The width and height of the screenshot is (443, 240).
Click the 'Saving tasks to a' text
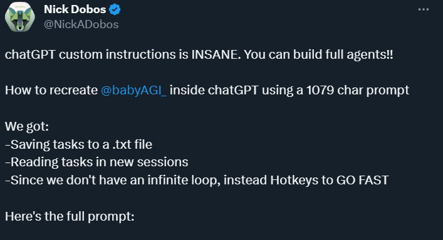(x=58, y=144)
